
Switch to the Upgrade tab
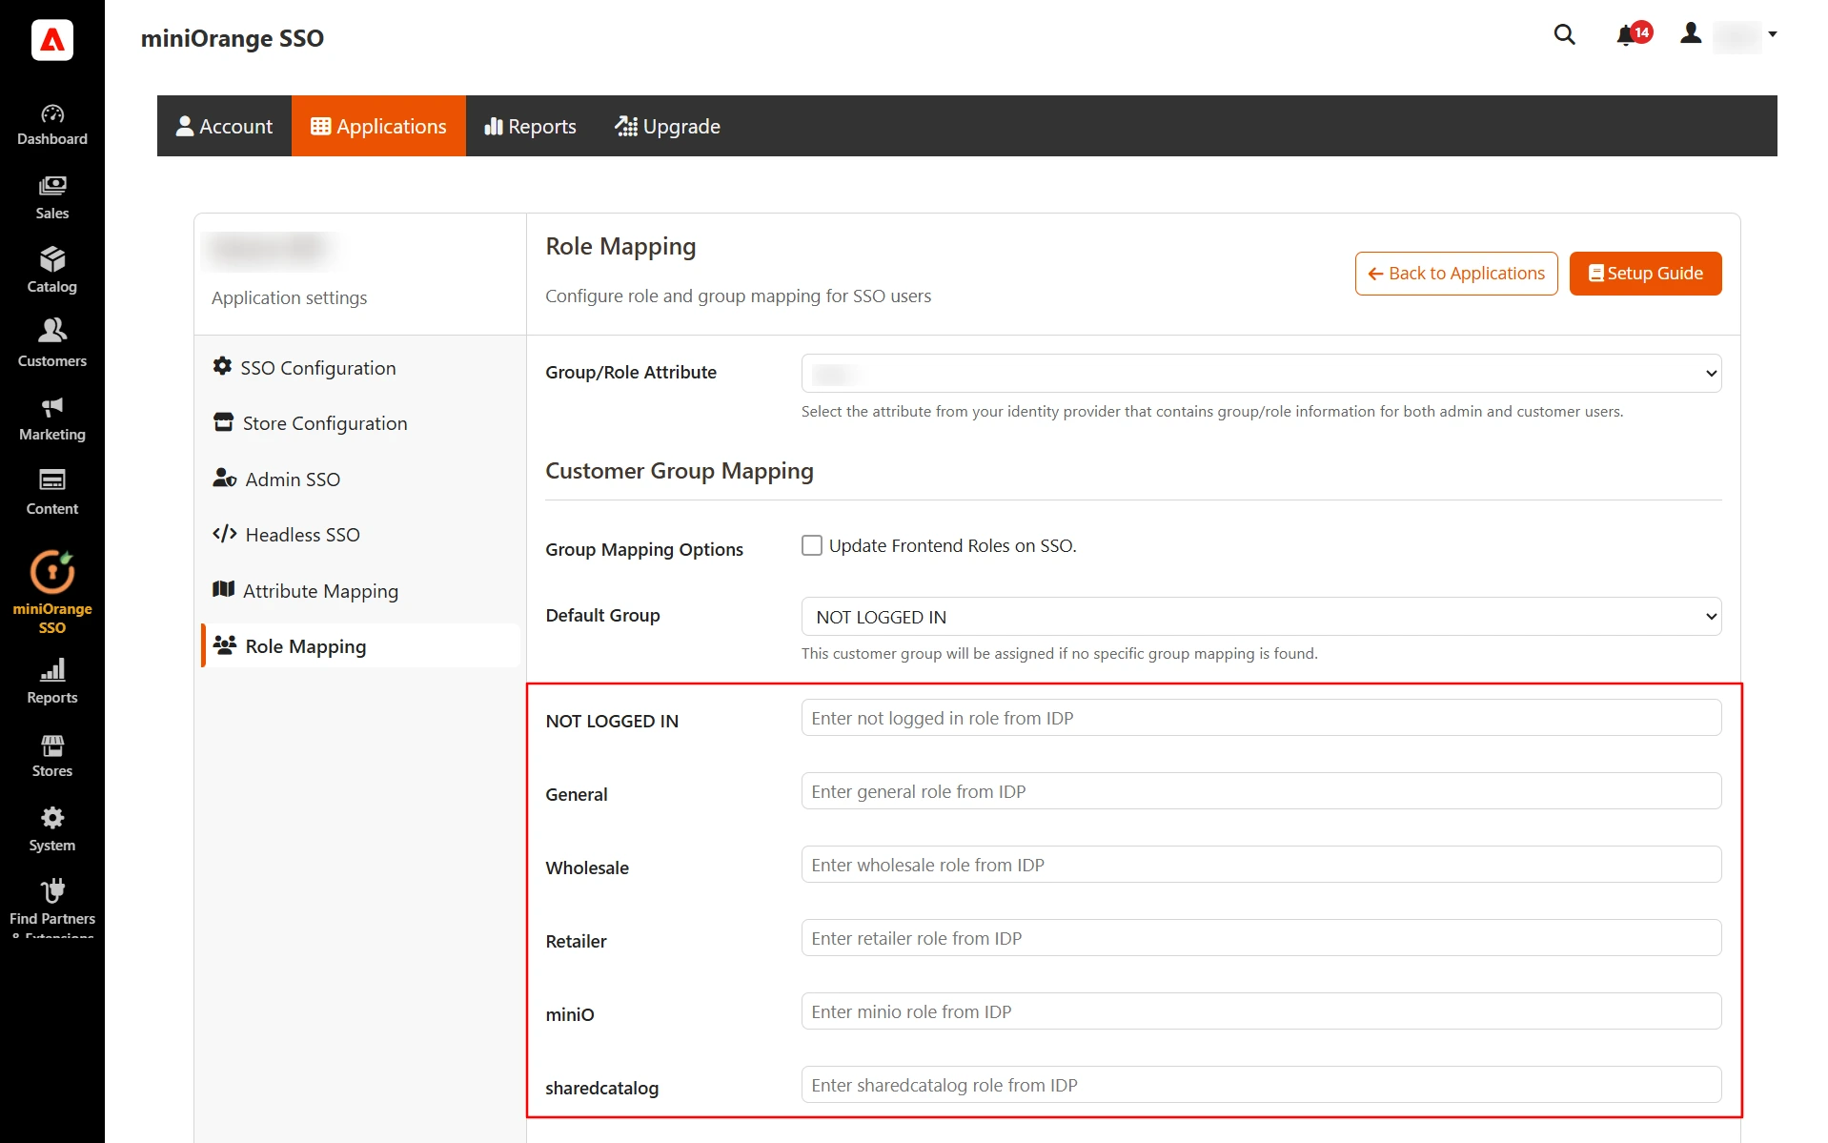[x=667, y=126]
